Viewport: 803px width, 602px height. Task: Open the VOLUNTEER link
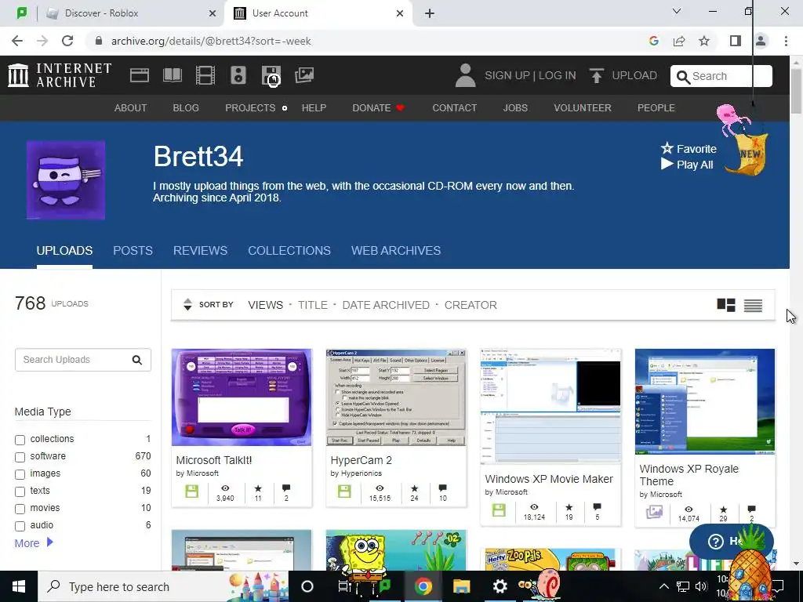(x=583, y=108)
